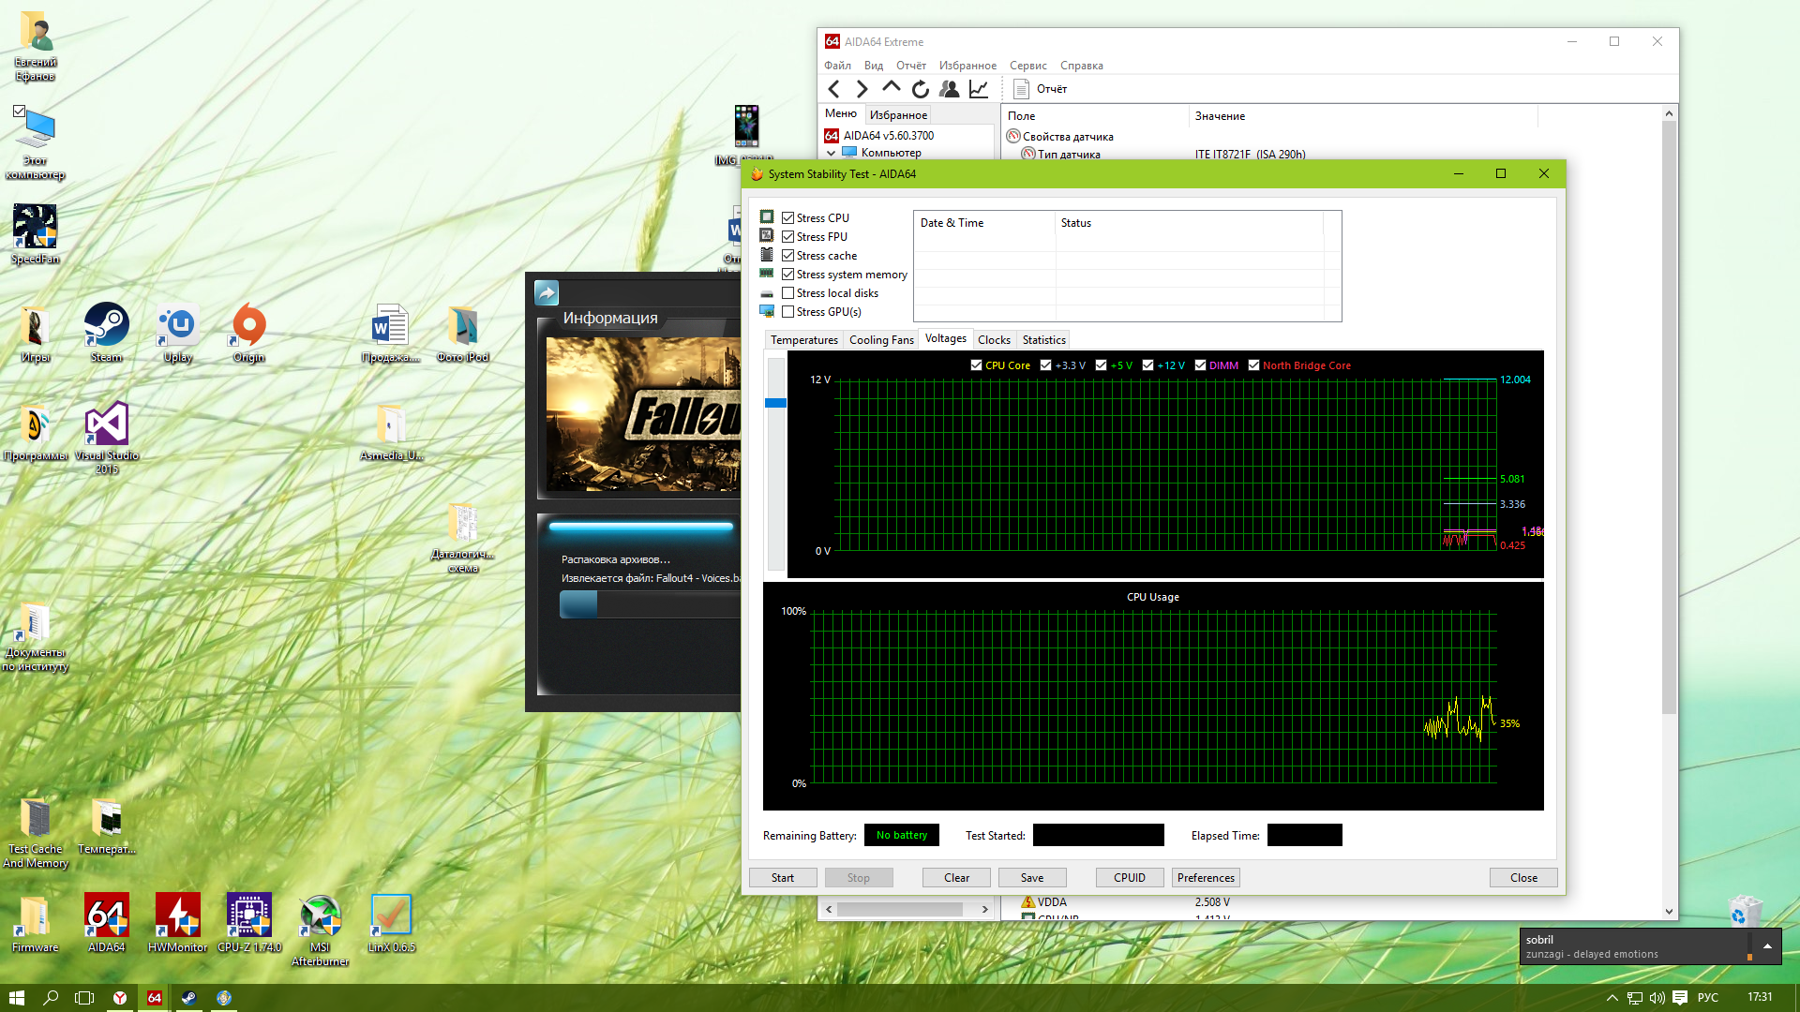Click the AIDA64 refresh toolbar icon
The height and width of the screenshot is (1012, 1800).
920,89
